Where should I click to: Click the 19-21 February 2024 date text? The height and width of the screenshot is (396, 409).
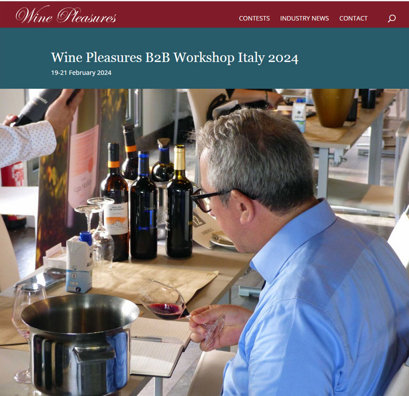pyautogui.click(x=81, y=73)
